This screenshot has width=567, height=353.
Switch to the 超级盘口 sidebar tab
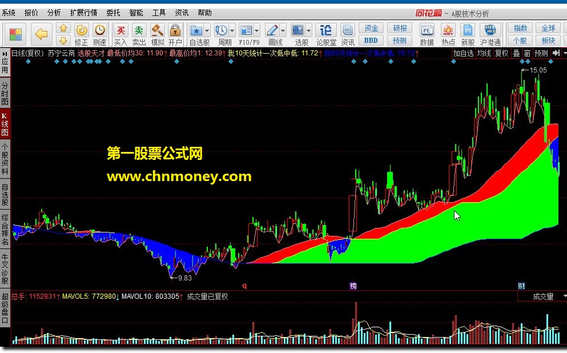pos(5,308)
